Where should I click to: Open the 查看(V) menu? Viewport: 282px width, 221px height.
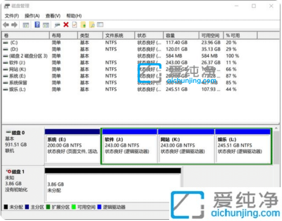coord(53,16)
